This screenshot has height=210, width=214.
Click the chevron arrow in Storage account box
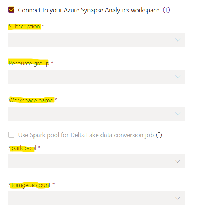(x=178, y=198)
